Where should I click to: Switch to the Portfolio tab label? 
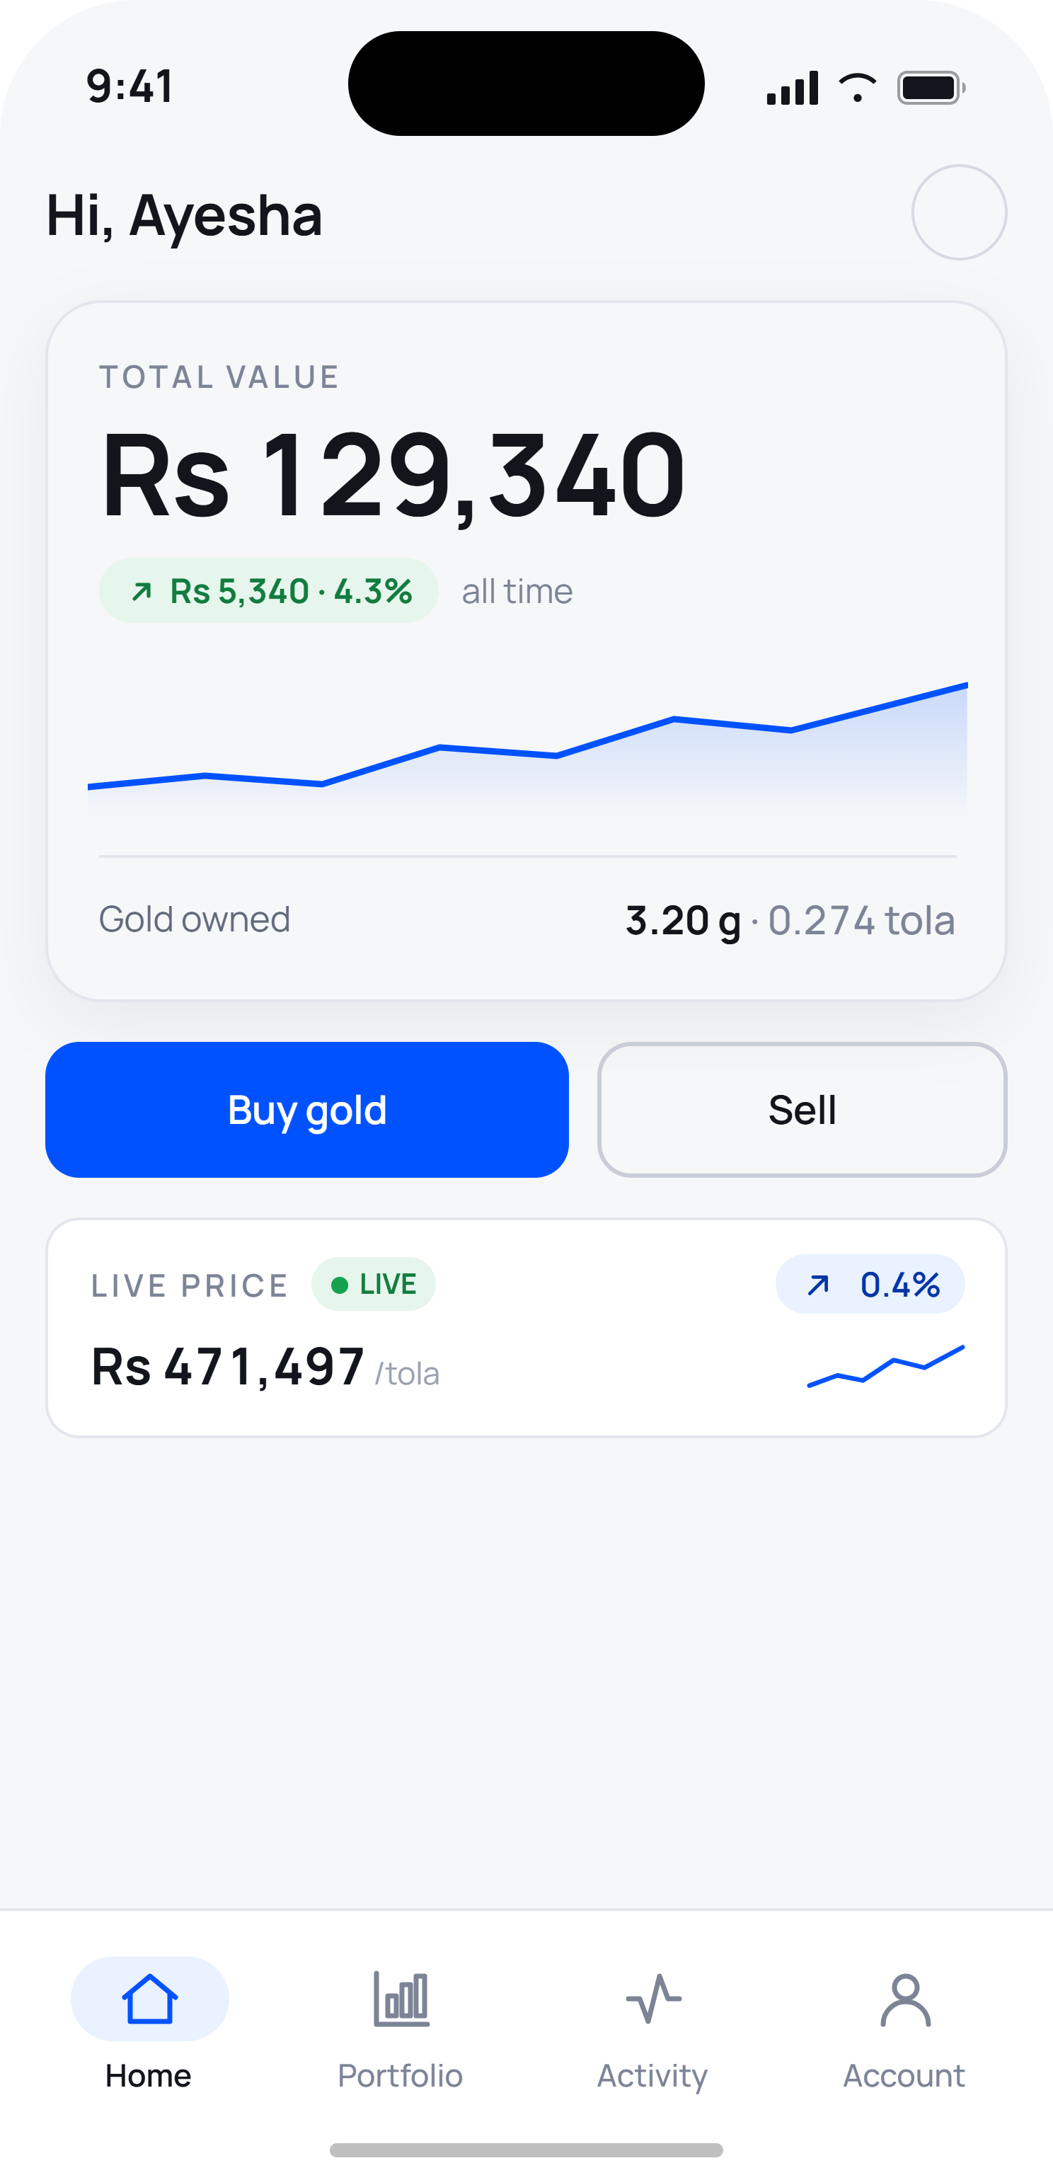click(x=400, y=2076)
